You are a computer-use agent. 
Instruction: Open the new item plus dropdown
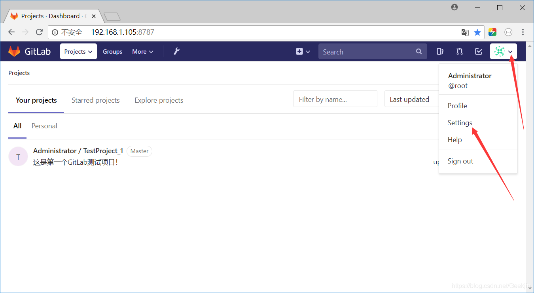click(303, 51)
